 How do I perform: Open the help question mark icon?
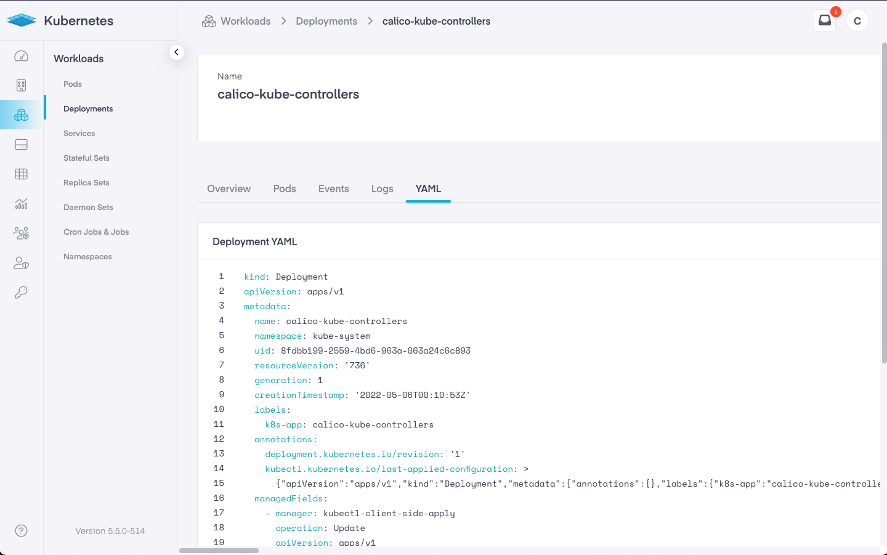(x=22, y=531)
